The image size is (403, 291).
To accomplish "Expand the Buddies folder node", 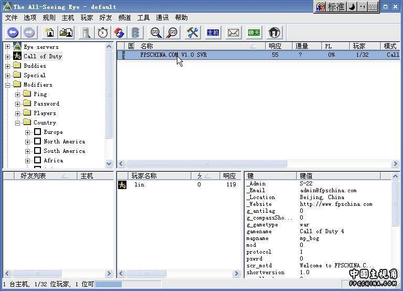I will point(8,66).
